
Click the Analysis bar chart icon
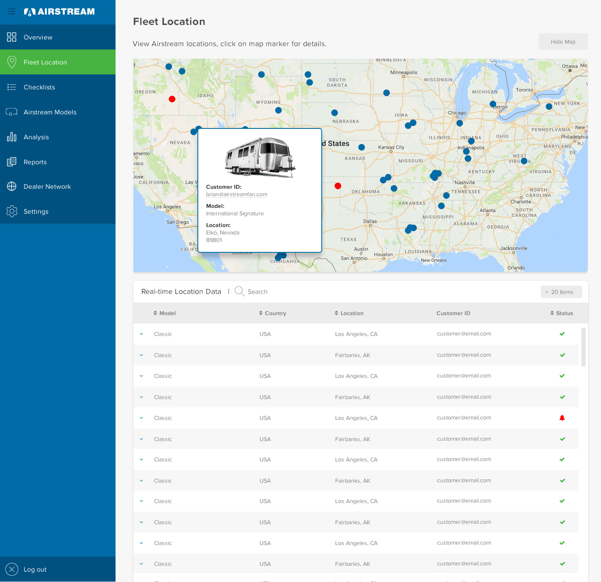click(x=12, y=137)
